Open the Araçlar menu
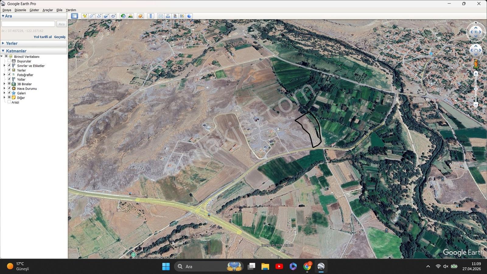This screenshot has width=487, height=274. click(48, 10)
